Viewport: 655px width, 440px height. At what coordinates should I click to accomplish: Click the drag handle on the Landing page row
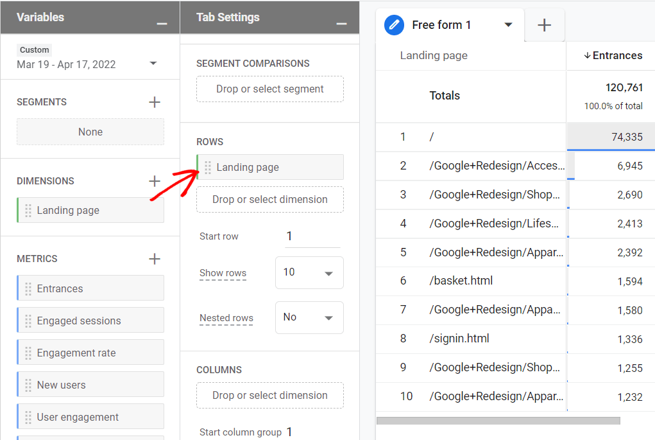[208, 167]
